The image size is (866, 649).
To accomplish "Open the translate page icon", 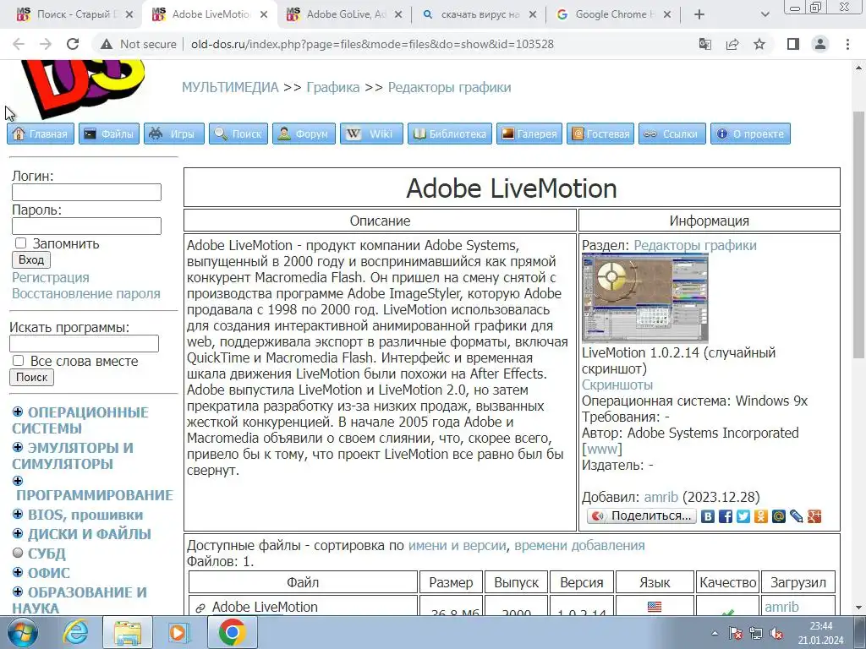I will tap(704, 44).
